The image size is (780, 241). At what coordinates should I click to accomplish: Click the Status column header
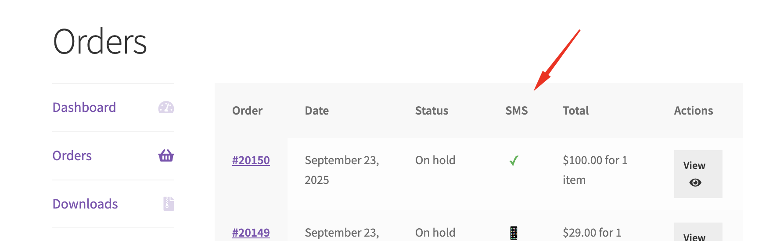(431, 111)
